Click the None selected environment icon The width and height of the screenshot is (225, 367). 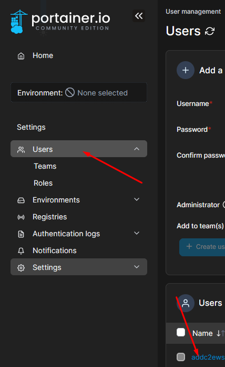(x=70, y=92)
